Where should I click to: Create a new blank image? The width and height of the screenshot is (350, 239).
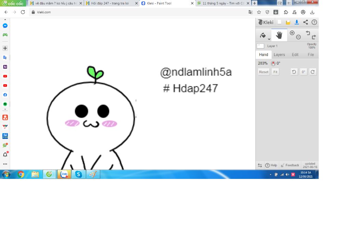click(279, 22)
